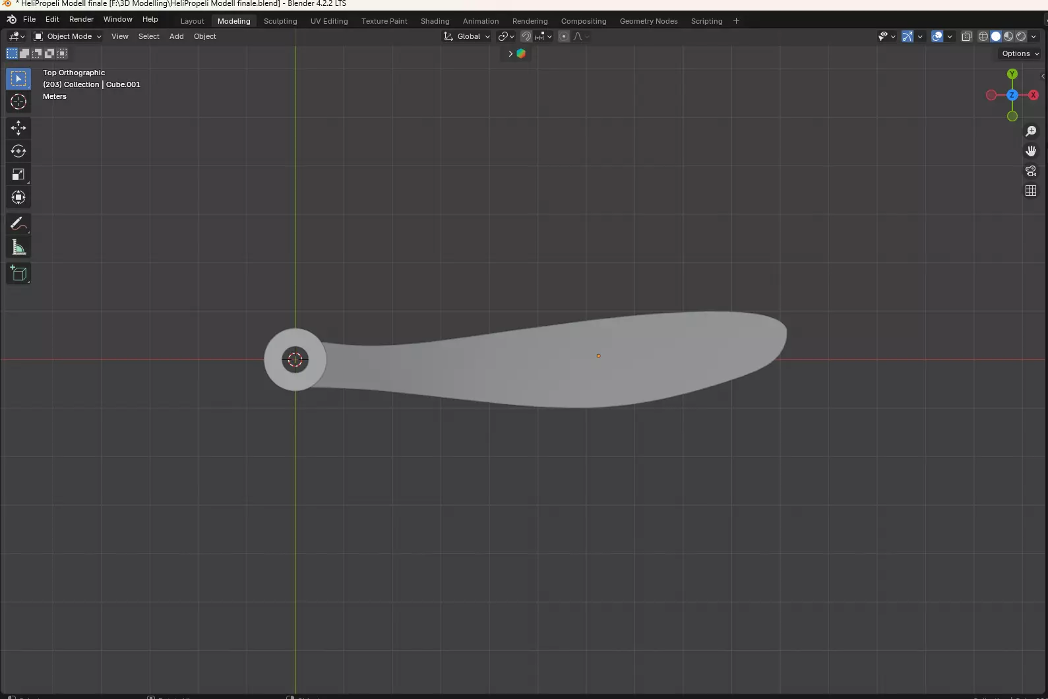Toggle viewport gizmos visibility
The width and height of the screenshot is (1048, 699).
(908, 36)
